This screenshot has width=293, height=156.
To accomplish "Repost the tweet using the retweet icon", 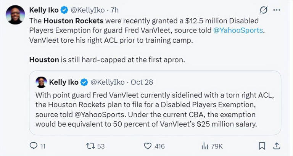I will [90, 146].
